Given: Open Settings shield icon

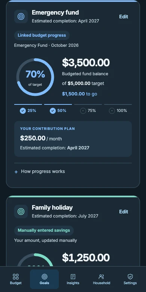Looking at the screenshot, I should coord(130,277).
